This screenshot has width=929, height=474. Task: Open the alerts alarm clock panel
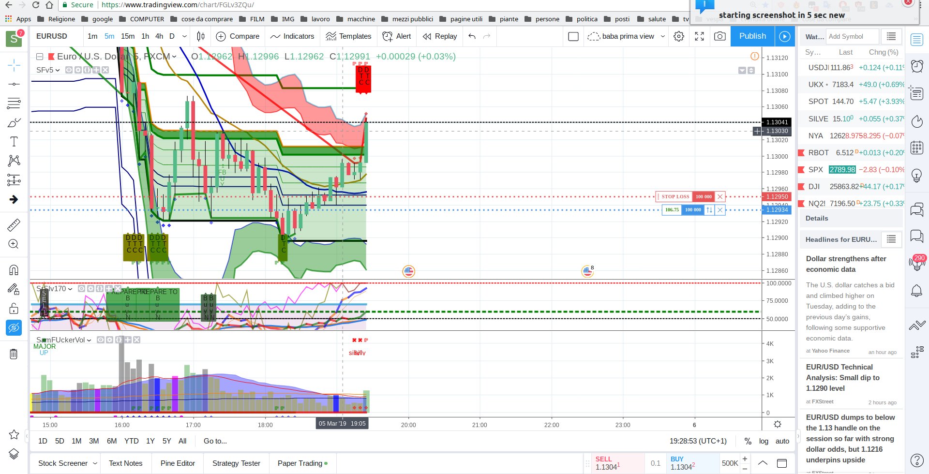(917, 66)
